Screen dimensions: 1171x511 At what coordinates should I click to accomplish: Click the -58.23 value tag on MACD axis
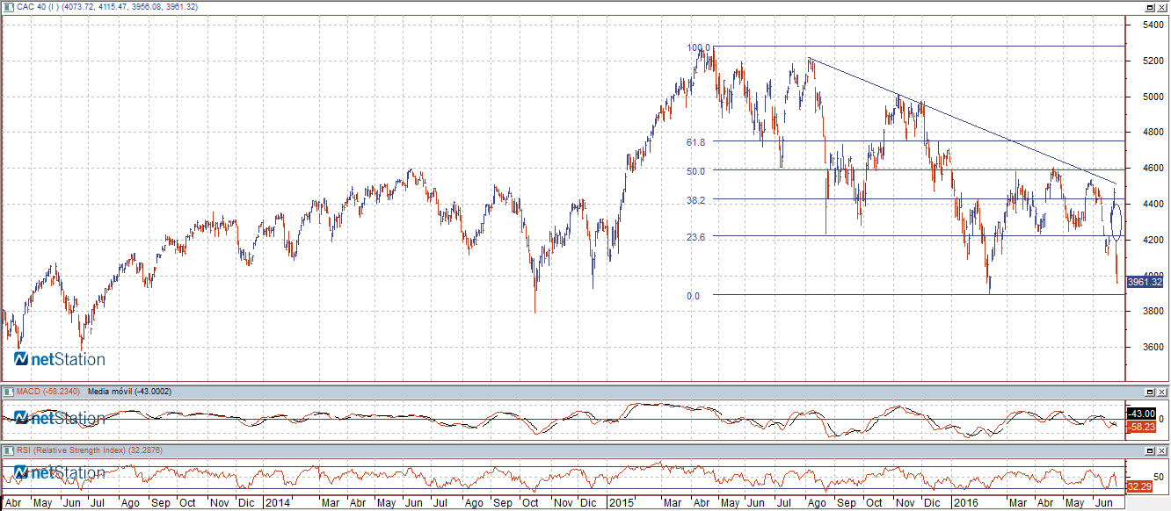click(1142, 425)
